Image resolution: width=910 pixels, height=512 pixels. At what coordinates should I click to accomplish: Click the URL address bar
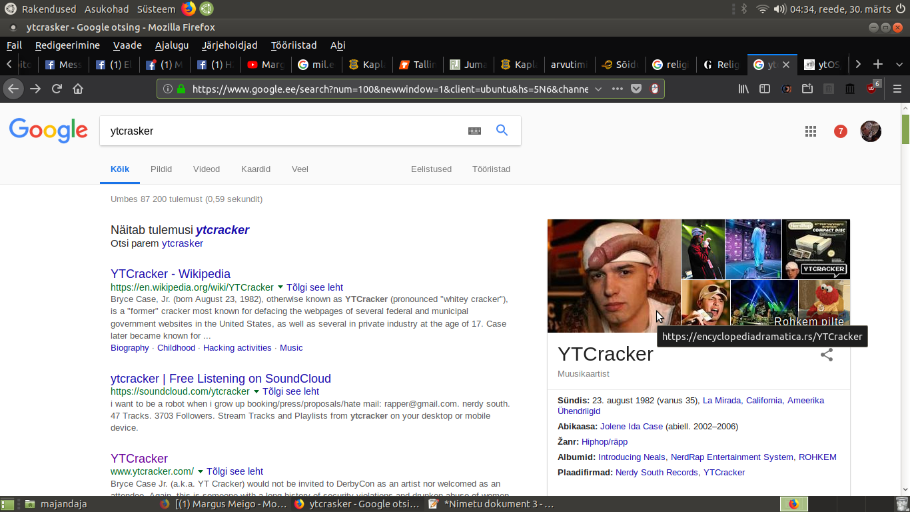pos(390,89)
